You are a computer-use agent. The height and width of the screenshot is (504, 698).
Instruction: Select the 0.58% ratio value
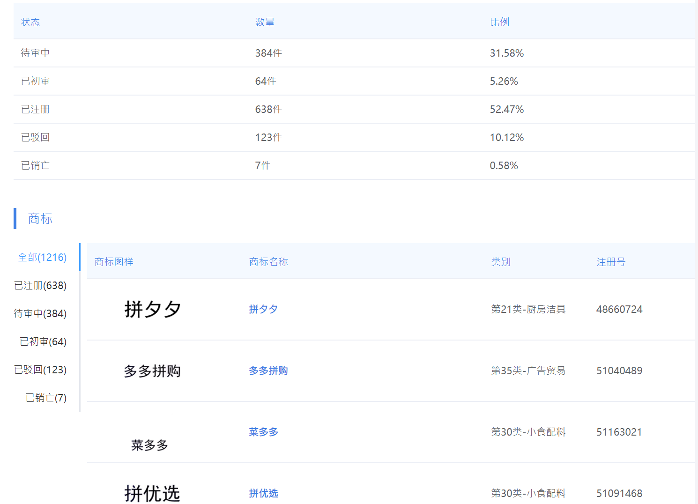point(504,165)
